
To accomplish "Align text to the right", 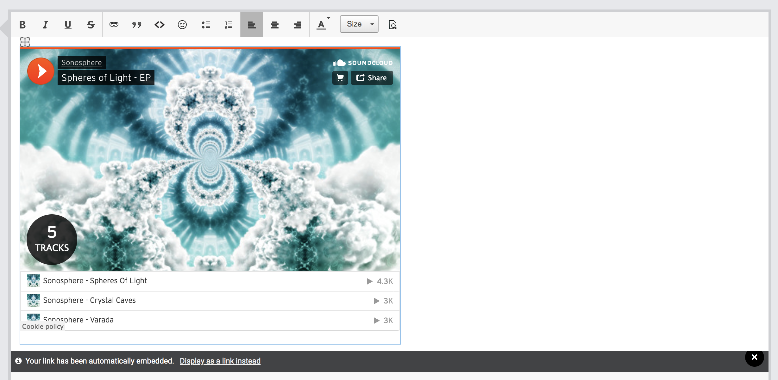I will coord(298,25).
